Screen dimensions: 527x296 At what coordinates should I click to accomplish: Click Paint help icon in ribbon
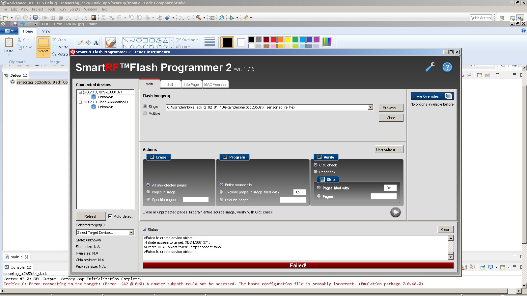click(x=523, y=31)
